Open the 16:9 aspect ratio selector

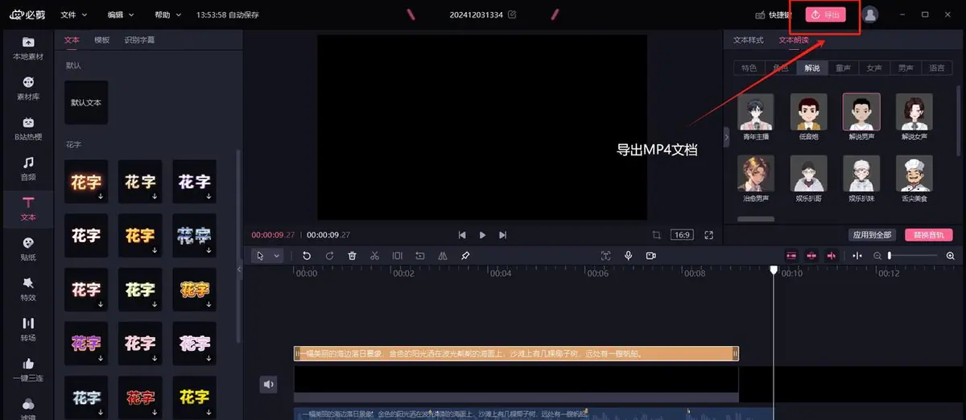pyautogui.click(x=683, y=235)
